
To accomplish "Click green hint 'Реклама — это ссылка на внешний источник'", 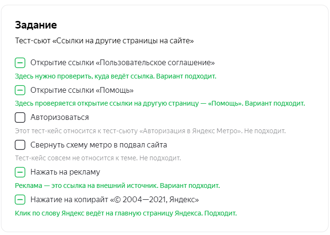I will (117, 186).
